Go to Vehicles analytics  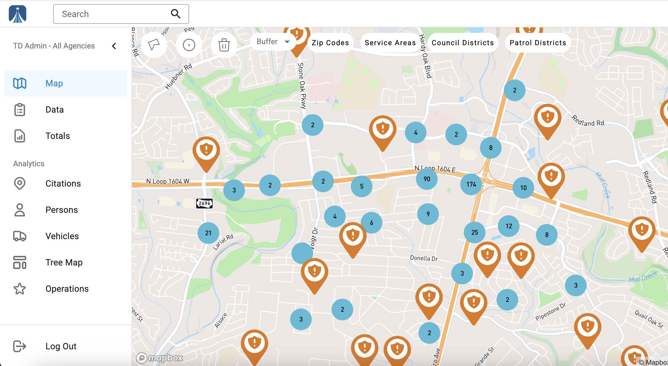(66, 236)
